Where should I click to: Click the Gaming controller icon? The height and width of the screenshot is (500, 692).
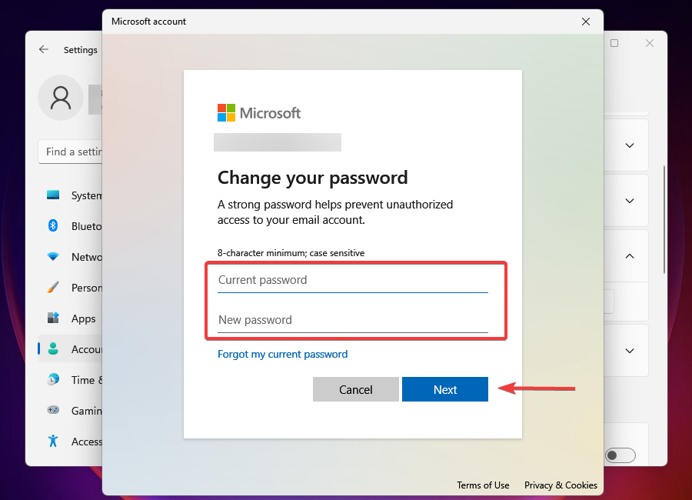click(53, 410)
